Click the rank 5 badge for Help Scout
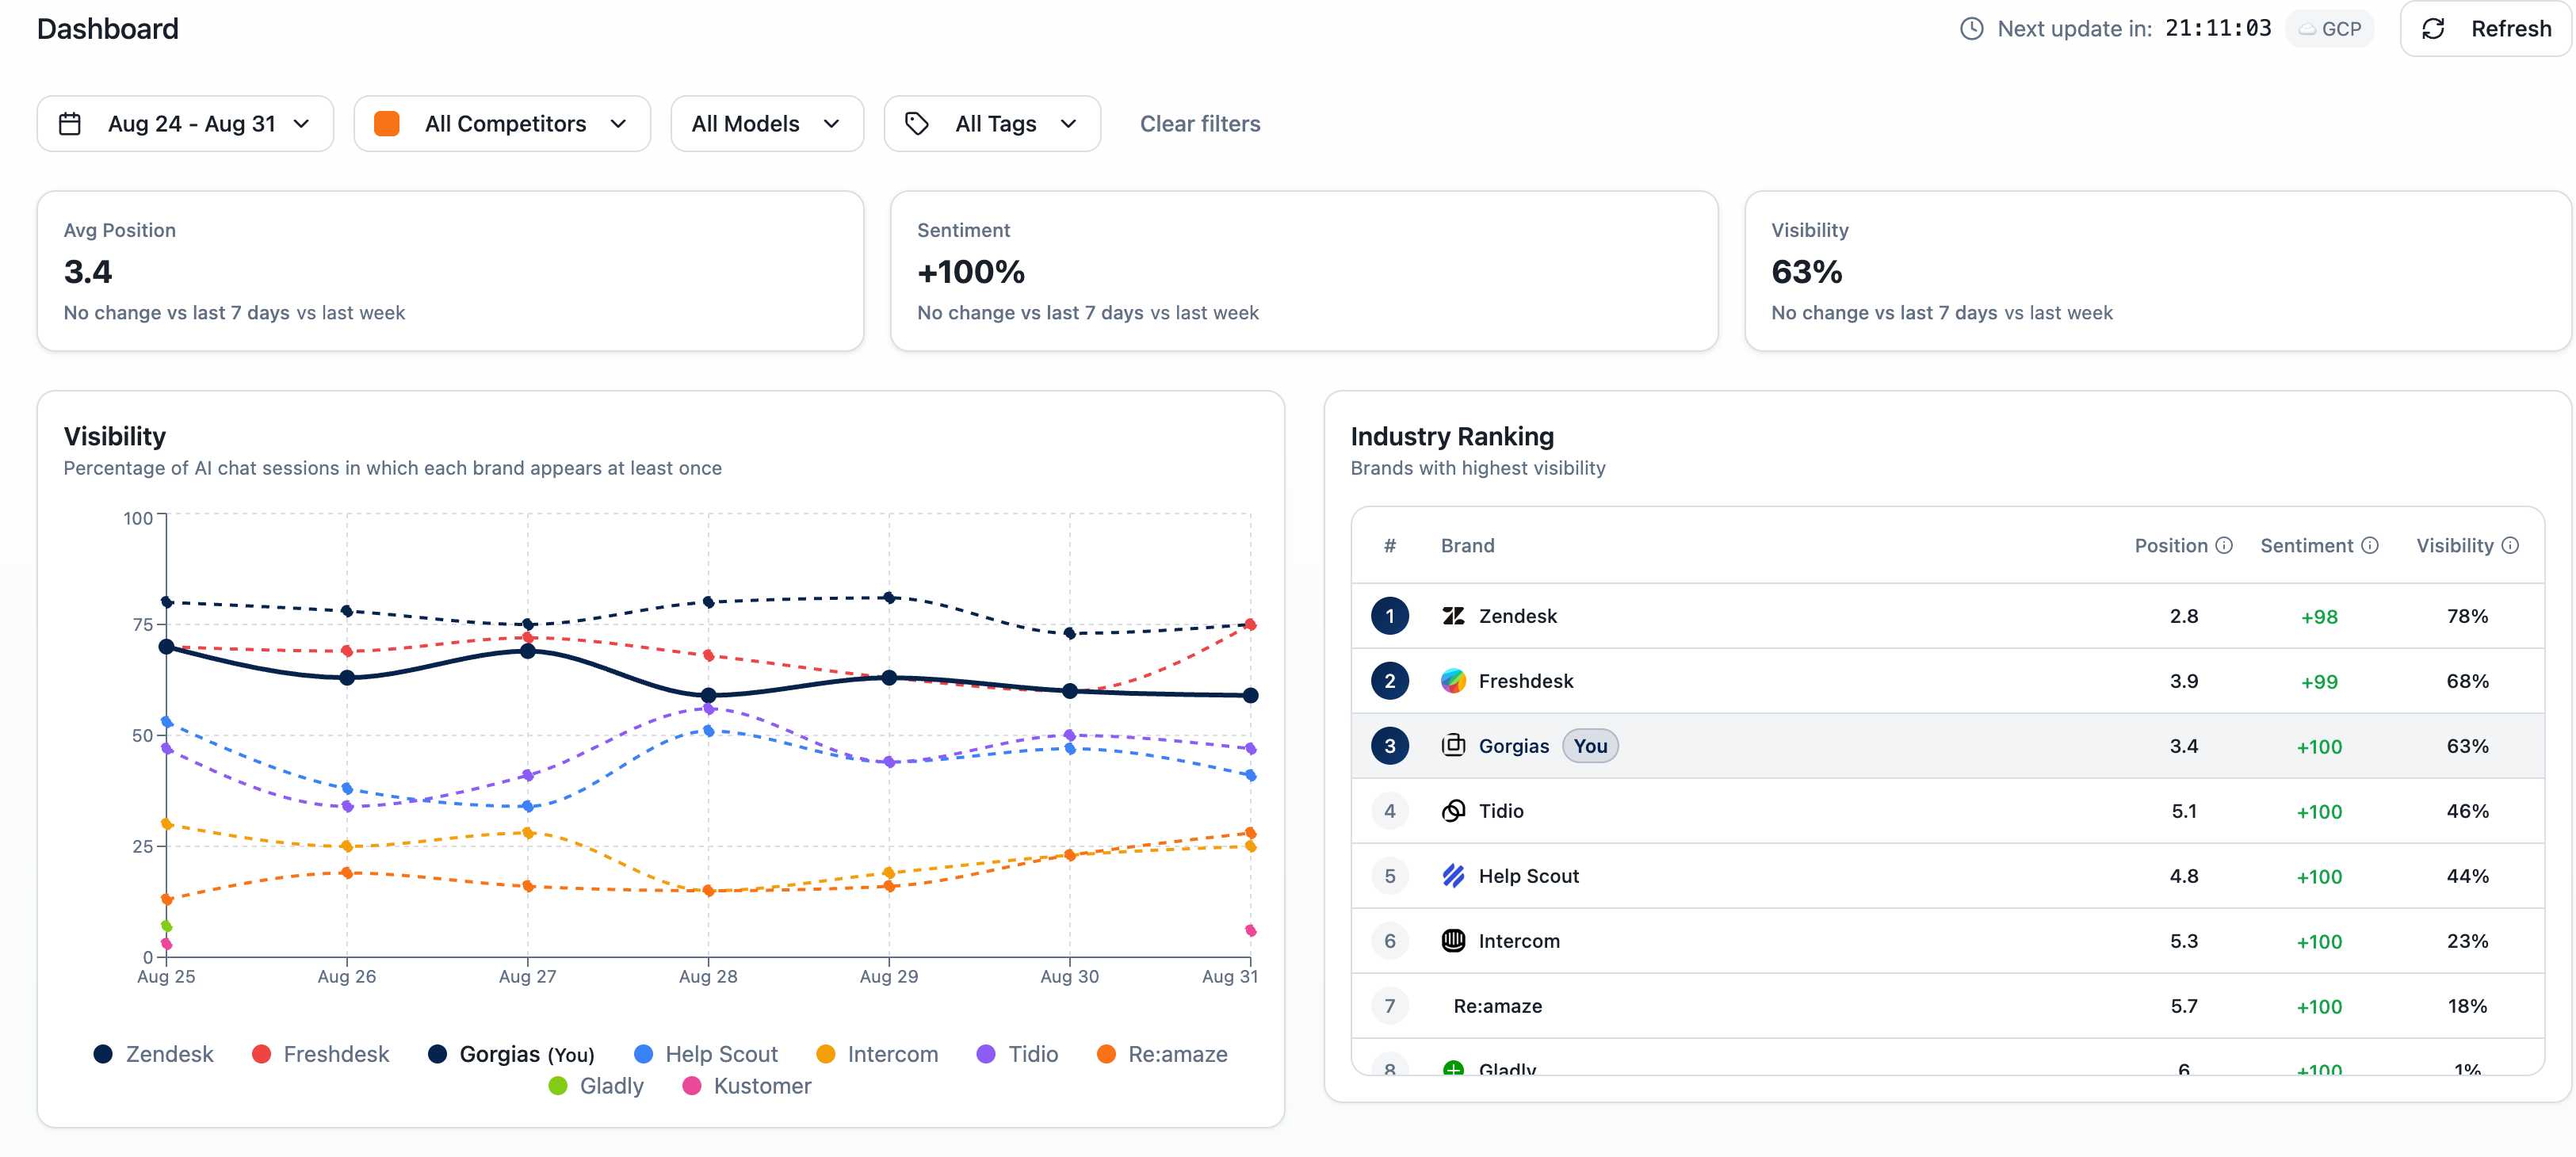The width and height of the screenshot is (2576, 1157). click(x=1389, y=876)
